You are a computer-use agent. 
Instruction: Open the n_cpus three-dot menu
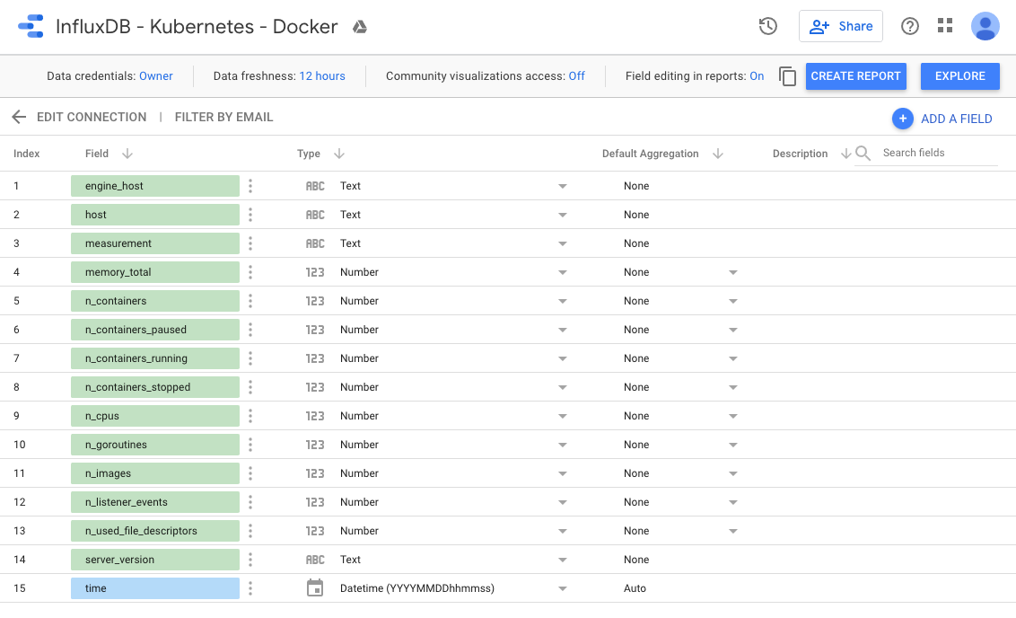(250, 416)
